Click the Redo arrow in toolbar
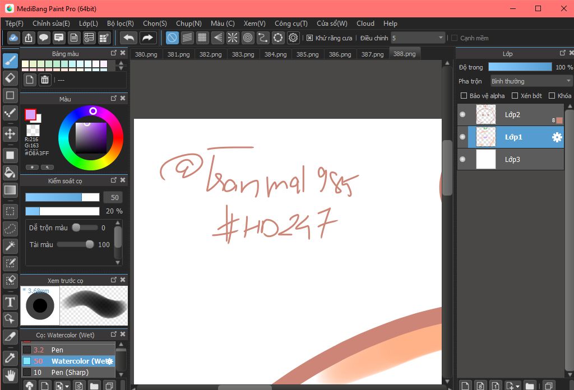 [x=147, y=38]
